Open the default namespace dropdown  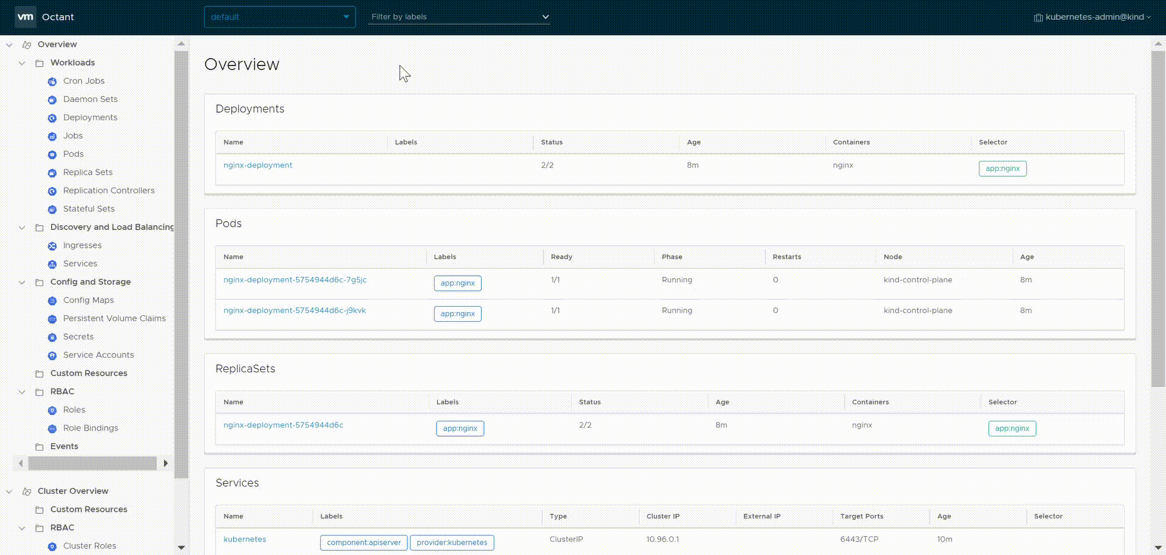tap(279, 17)
